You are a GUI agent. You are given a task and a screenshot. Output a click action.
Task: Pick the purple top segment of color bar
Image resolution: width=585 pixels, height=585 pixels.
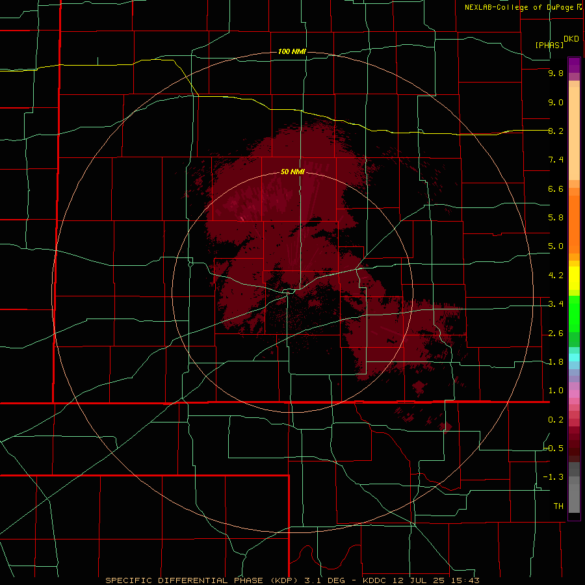click(574, 65)
